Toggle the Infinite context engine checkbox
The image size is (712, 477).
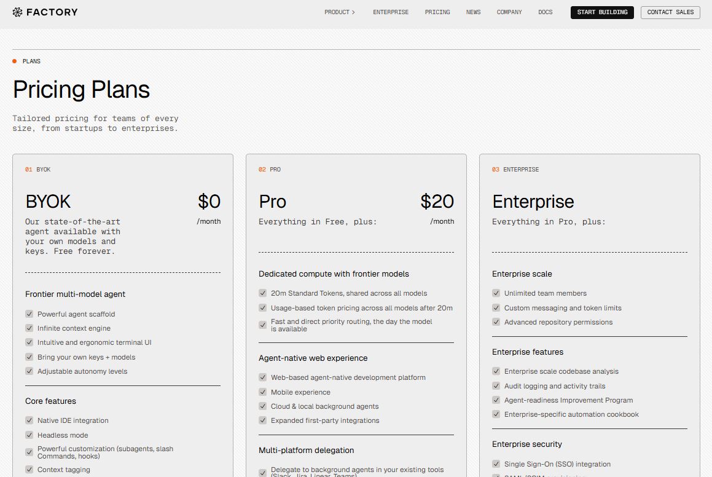click(x=29, y=328)
